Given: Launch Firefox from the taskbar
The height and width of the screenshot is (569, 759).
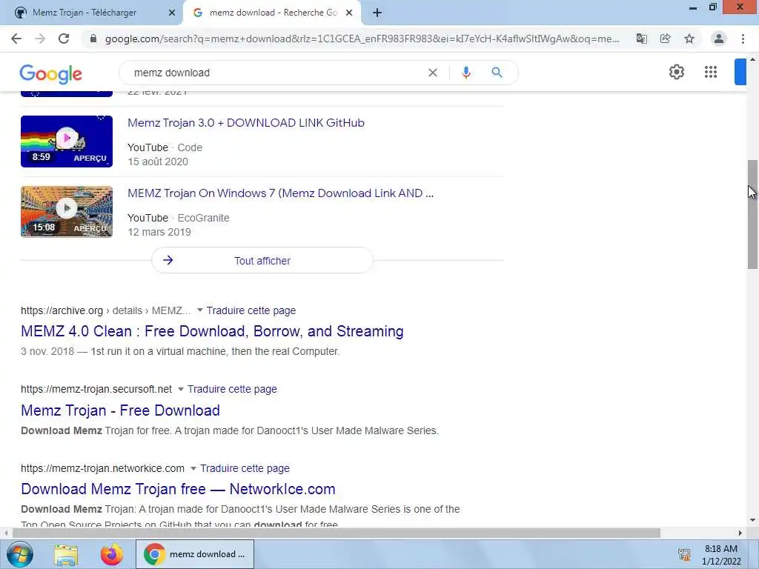Looking at the screenshot, I should (x=112, y=554).
